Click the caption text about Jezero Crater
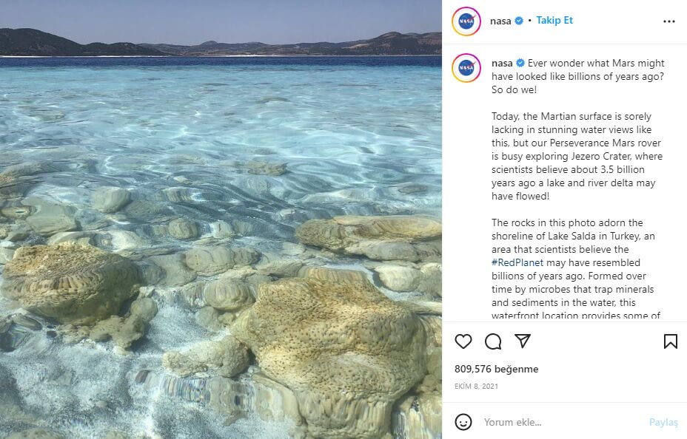687x439 pixels. tap(577, 156)
